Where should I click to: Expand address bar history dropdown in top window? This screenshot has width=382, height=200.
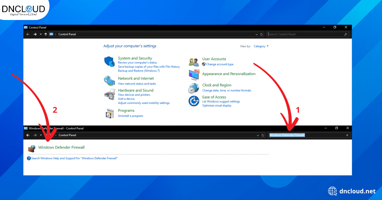point(257,34)
